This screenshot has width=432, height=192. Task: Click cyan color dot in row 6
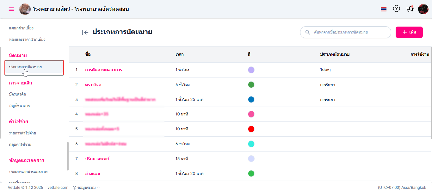click(251, 144)
